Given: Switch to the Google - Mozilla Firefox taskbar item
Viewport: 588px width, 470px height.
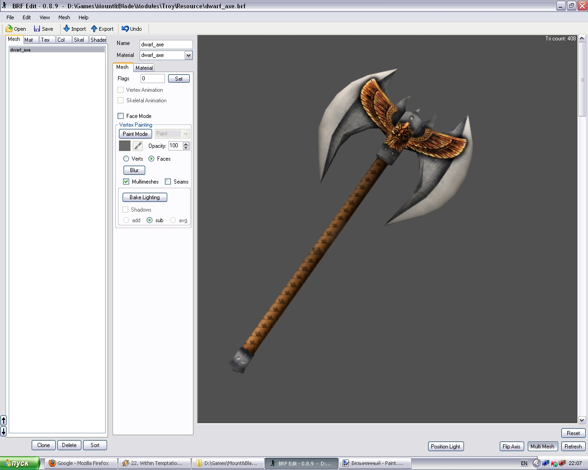Looking at the screenshot, I should coord(81,463).
